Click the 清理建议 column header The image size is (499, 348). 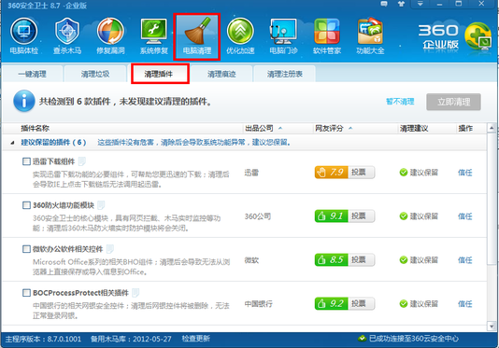click(414, 129)
